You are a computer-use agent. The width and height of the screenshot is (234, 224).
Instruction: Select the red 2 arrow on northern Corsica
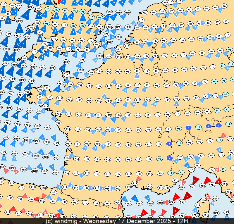208,197
